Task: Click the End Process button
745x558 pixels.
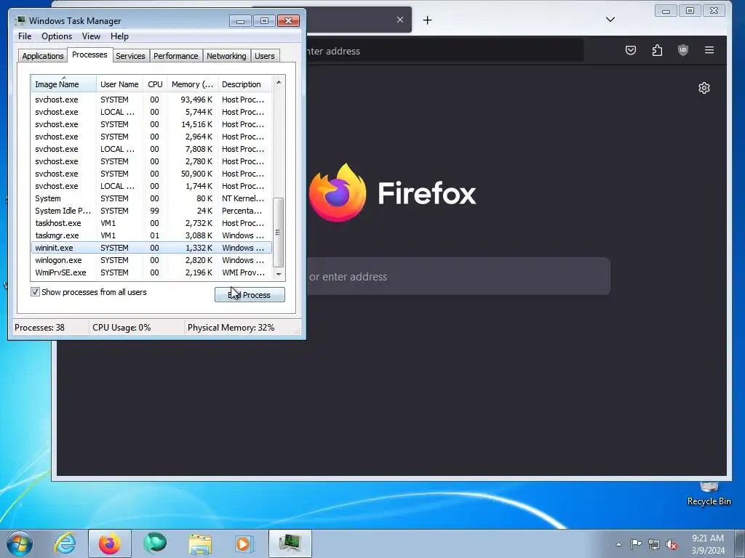Action: (x=250, y=295)
